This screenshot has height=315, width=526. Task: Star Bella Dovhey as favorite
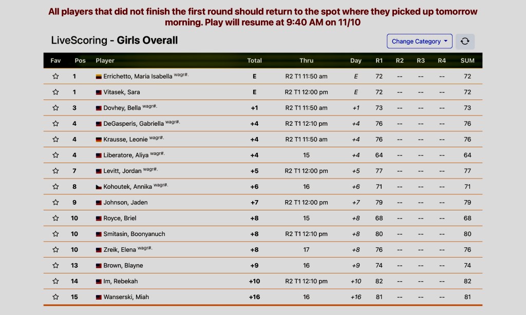pyautogui.click(x=55, y=108)
